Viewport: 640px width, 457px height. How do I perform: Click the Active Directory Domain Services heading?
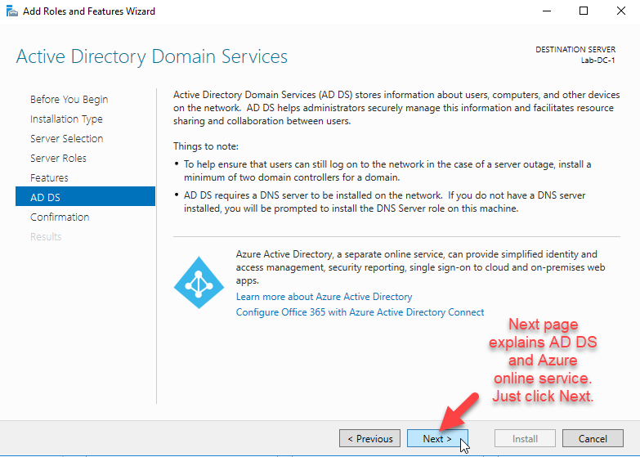click(x=152, y=56)
